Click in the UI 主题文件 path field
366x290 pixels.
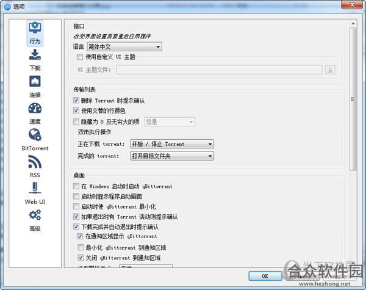point(219,70)
